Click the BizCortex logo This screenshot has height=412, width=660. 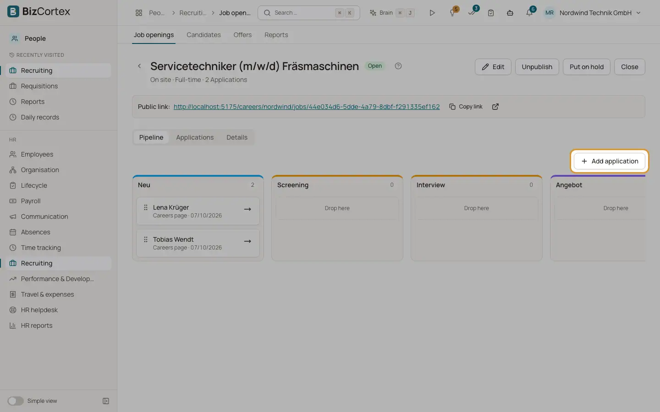pos(39,11)
